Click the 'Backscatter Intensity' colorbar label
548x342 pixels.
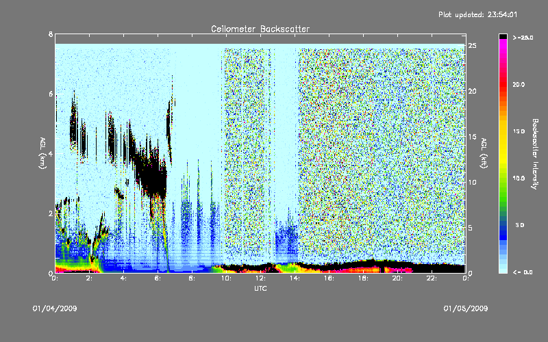pos(535,154)
